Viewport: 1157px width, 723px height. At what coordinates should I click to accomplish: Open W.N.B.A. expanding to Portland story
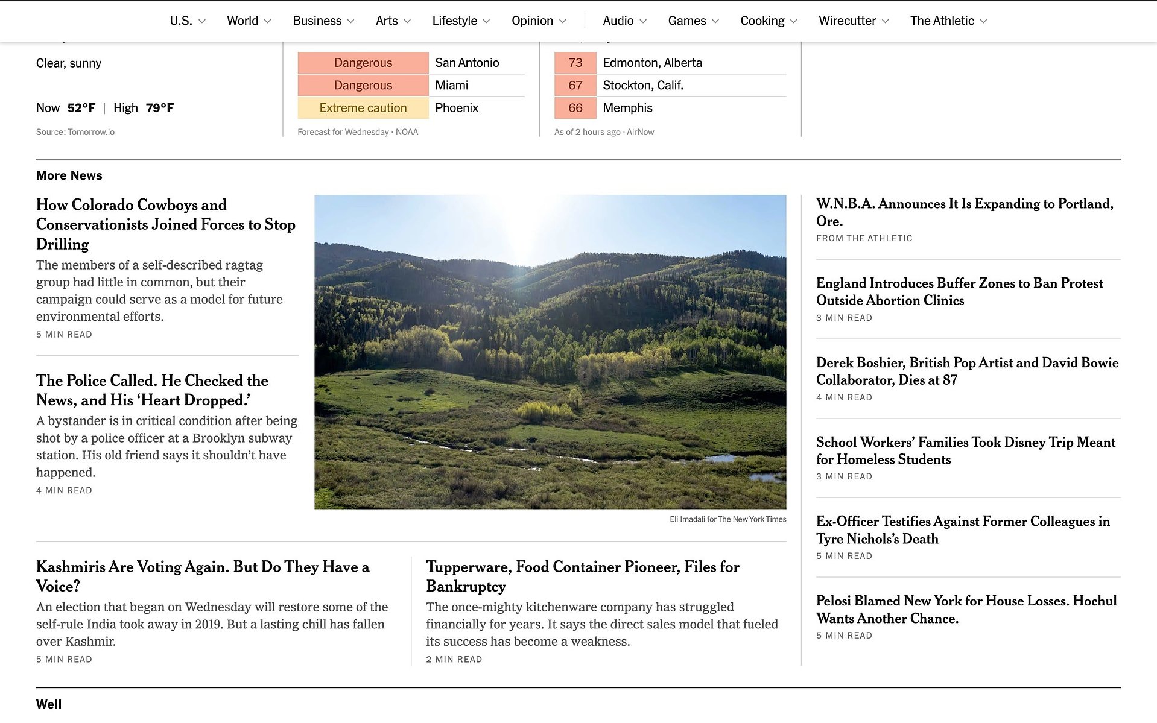click(965, 212)
